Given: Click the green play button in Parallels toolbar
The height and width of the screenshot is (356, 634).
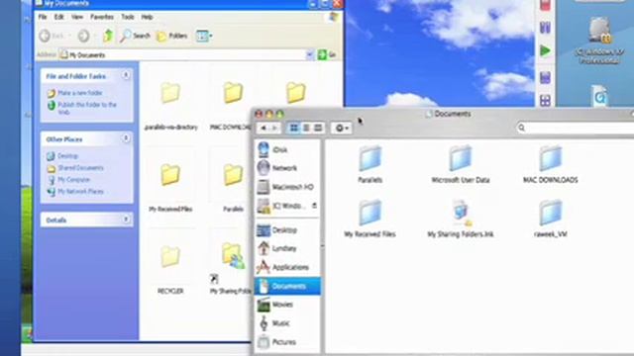Looking at the screenshot, I should [545, 50].
